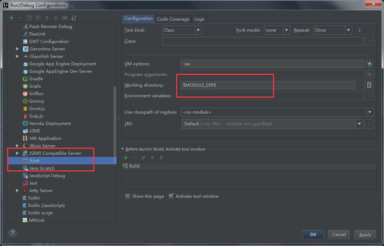
Task: Collapse the Before launch section
Action: click(123, 149)
